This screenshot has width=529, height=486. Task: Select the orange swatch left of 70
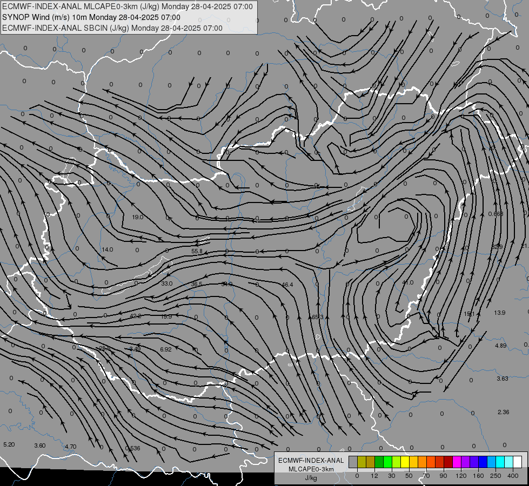pos(422,462)
